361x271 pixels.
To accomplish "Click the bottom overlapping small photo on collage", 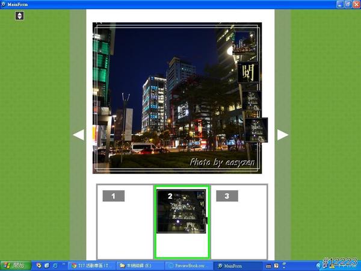I will pos(256,129).
